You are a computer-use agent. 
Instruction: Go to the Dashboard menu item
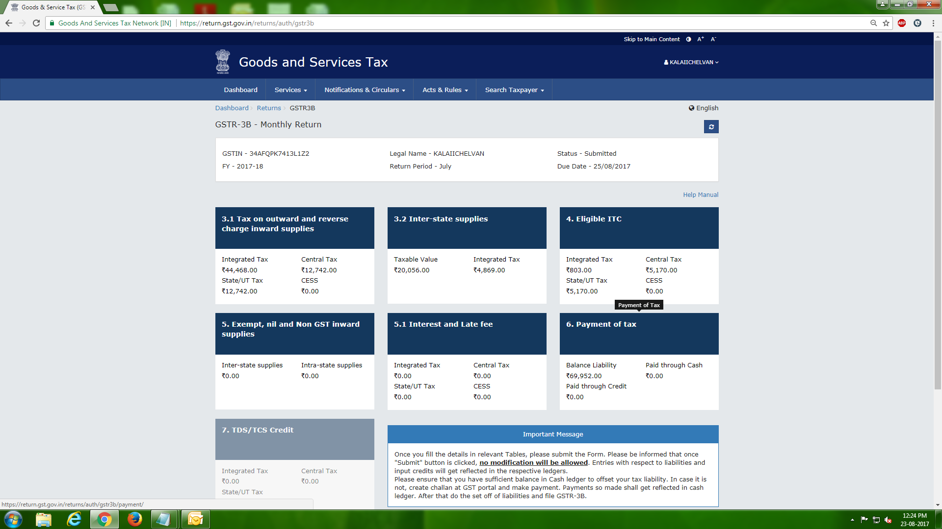pos(240,90)
